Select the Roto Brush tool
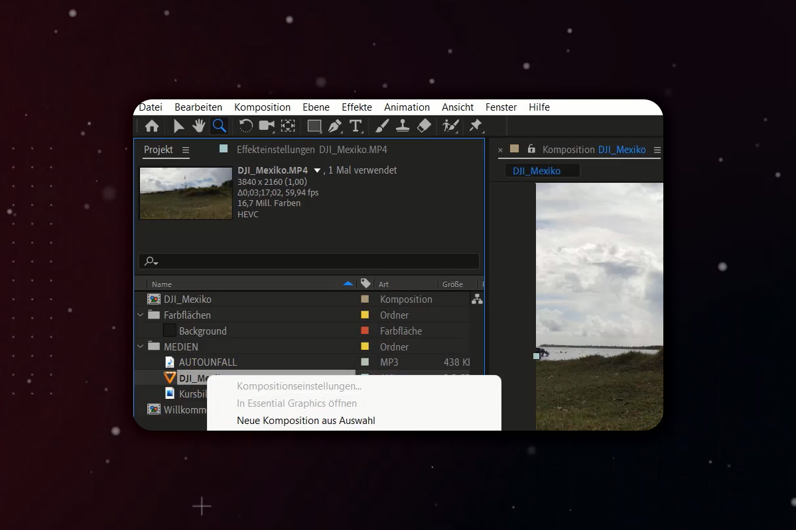This screenshot has height=530, width=796. (451, 126)
